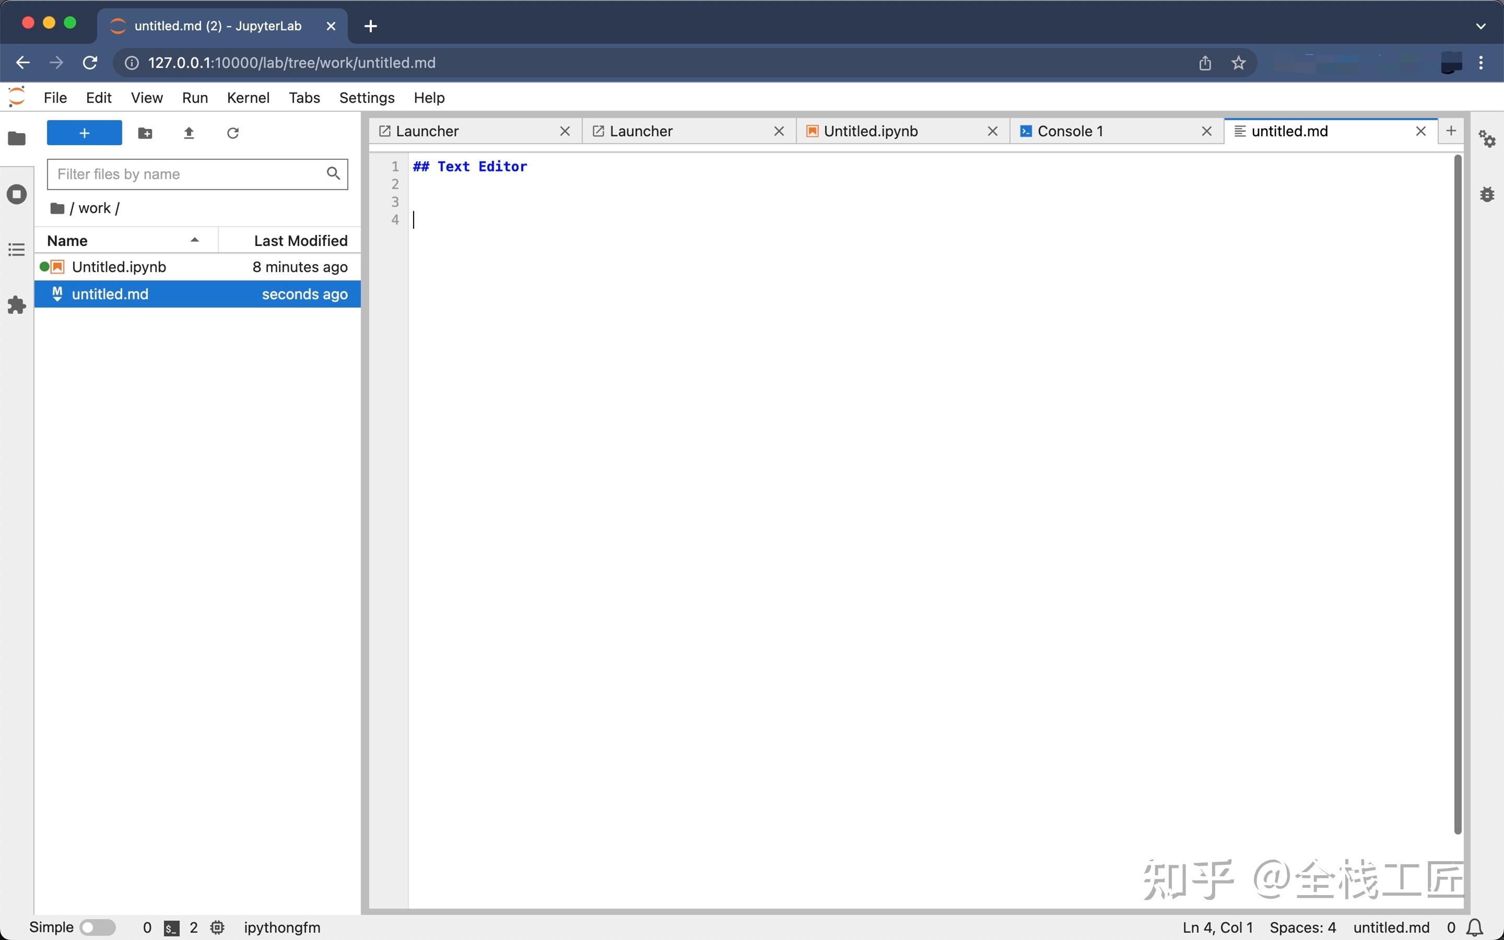1504x940 pixels.
Task: Open the debugger panel
Action: (x=1487, y=194)
